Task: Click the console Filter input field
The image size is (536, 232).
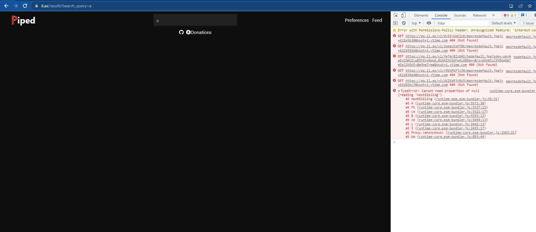Action: click(463, 23)
